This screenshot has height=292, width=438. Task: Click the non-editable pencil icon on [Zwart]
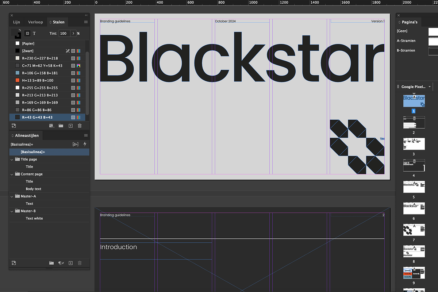(68, 51)
